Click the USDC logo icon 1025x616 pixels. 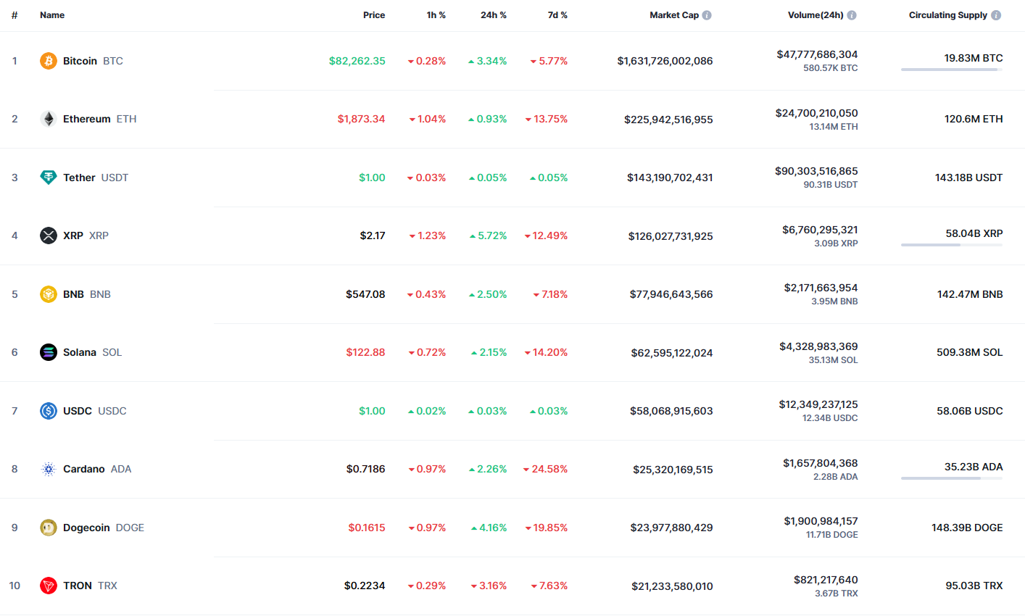pyautogui.click(x=49, y=411)
